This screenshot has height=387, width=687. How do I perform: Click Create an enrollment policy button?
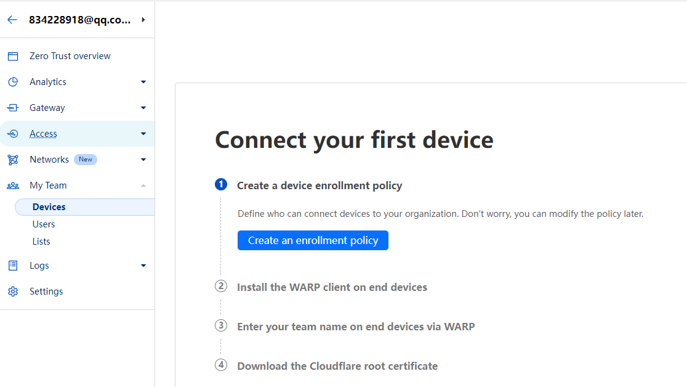point(313,240)
